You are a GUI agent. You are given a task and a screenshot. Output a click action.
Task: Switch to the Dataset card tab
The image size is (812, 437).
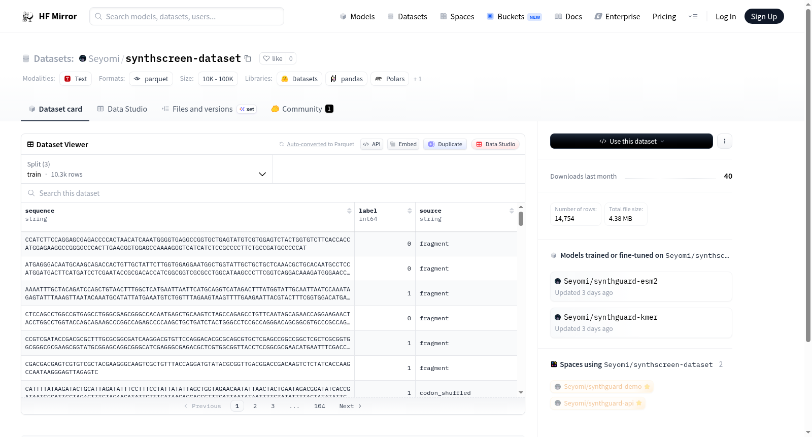point(55,109)
